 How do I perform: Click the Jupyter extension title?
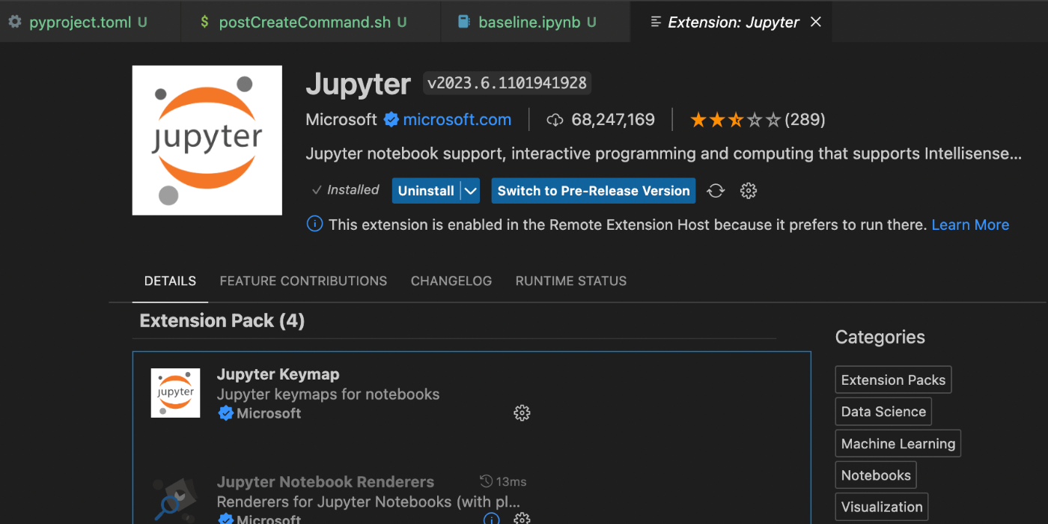point(359,84)
